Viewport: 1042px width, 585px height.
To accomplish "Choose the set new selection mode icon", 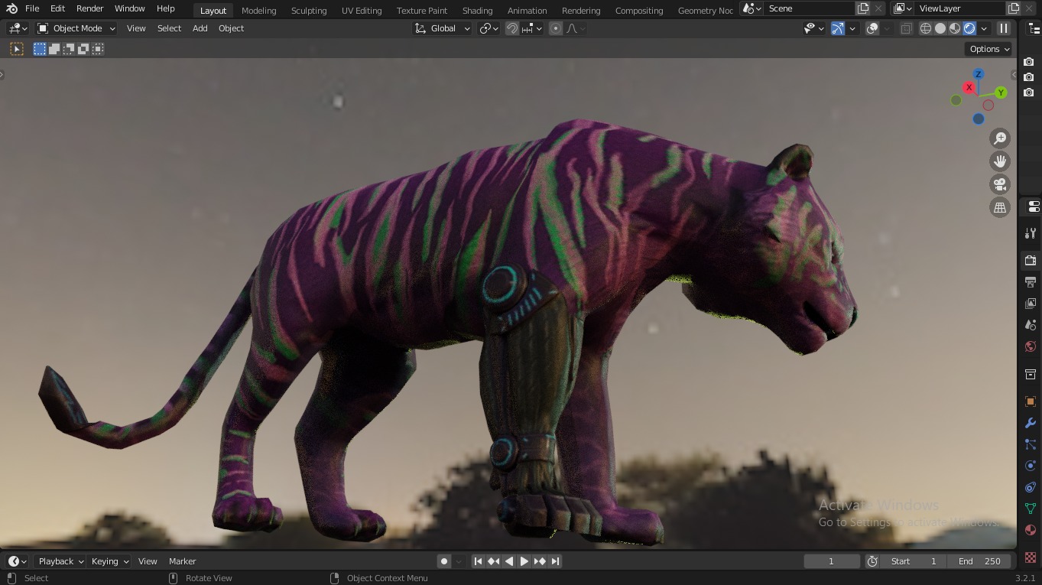I will pos(40,49).
